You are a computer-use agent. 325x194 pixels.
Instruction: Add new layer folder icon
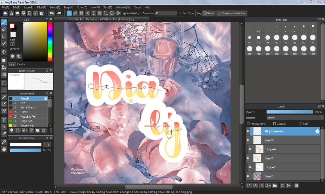(275, 185)
